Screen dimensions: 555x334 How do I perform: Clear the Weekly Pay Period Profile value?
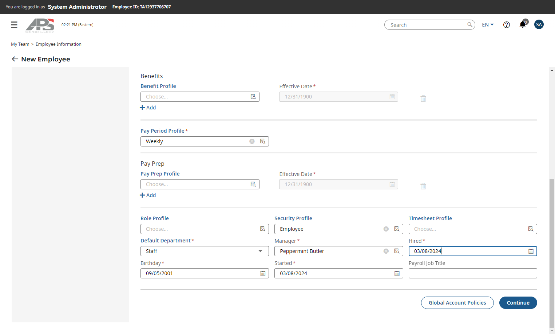(x=252, y=141)
